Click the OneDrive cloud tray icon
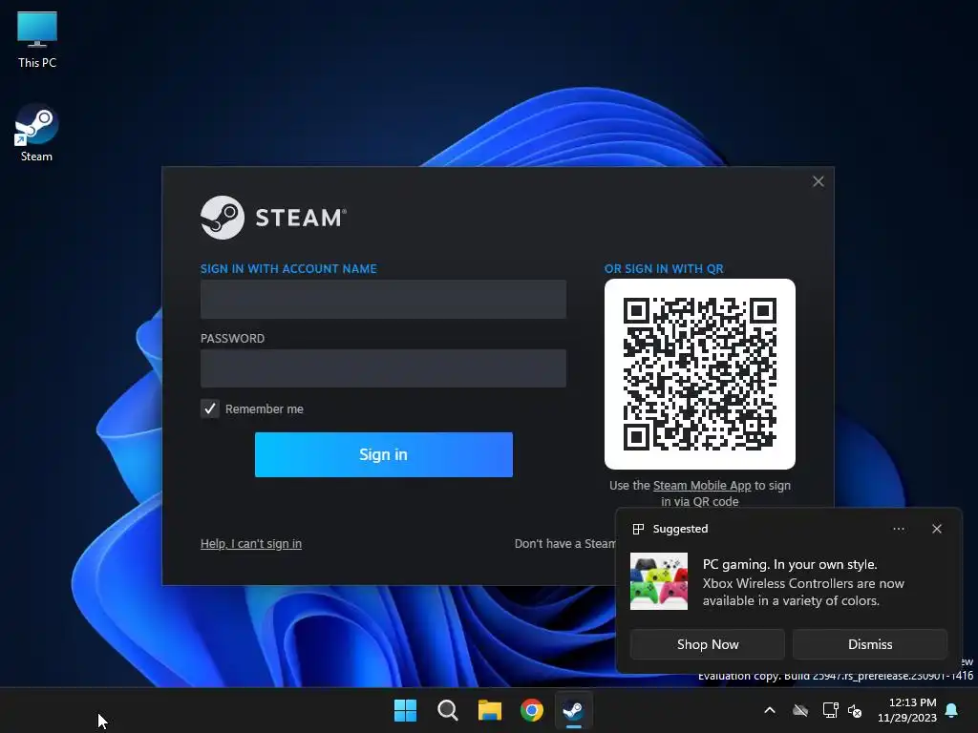Image resolution: width=978 pixels, height=733 pixels. (800, 710)
